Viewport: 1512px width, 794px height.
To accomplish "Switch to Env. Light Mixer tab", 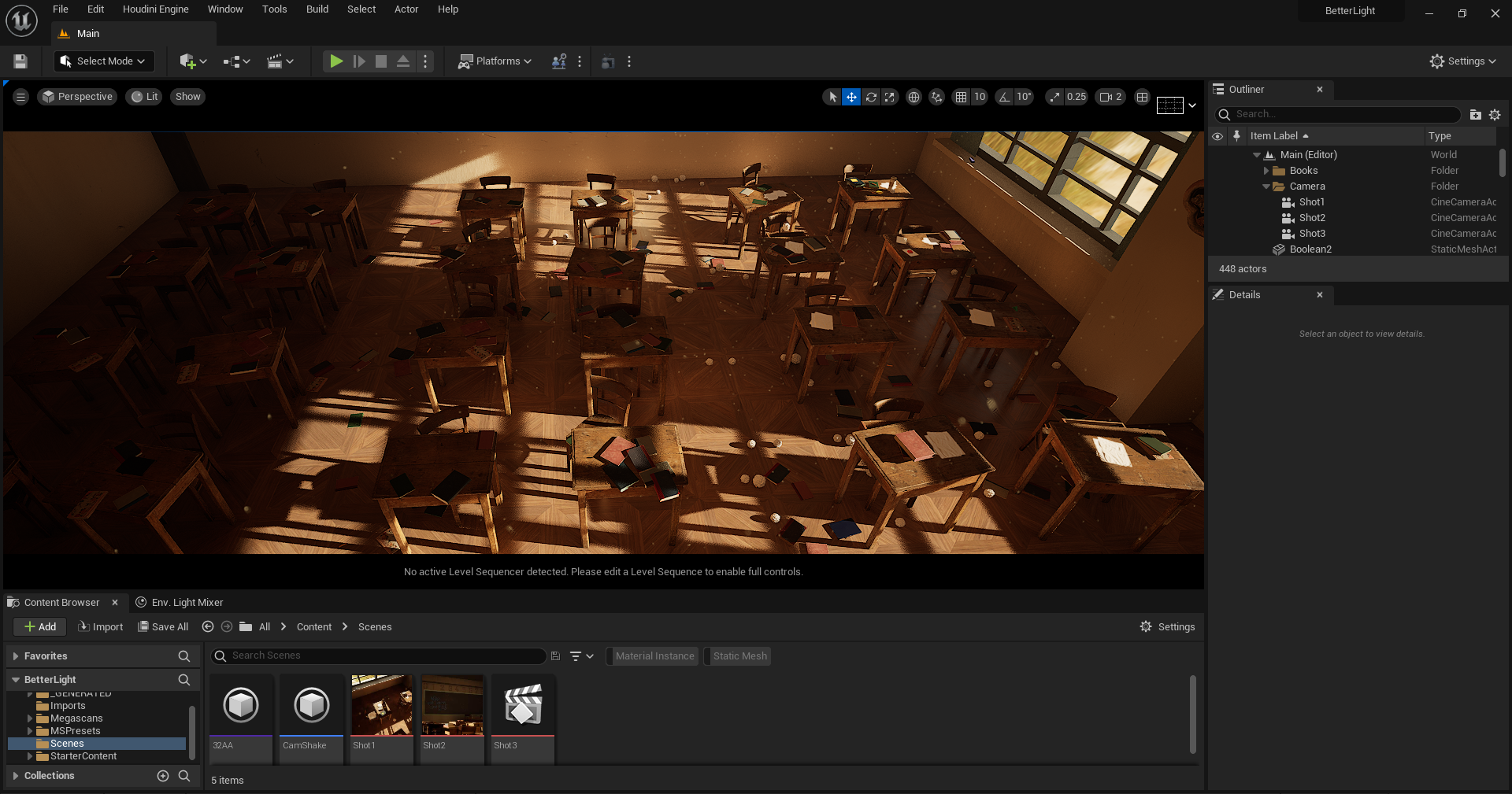I will (180, 603).
